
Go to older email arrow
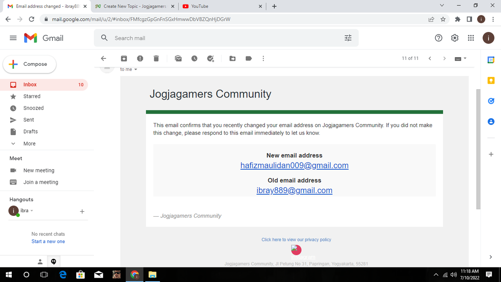tap(444, 58)
